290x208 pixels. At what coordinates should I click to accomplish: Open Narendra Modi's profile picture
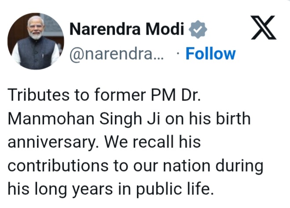click(x=36, y=41)
